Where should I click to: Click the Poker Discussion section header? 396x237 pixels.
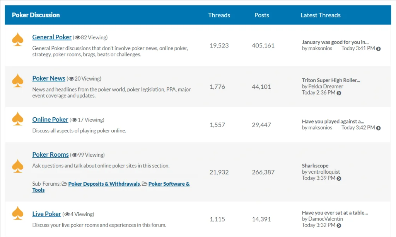click(36, 15)
